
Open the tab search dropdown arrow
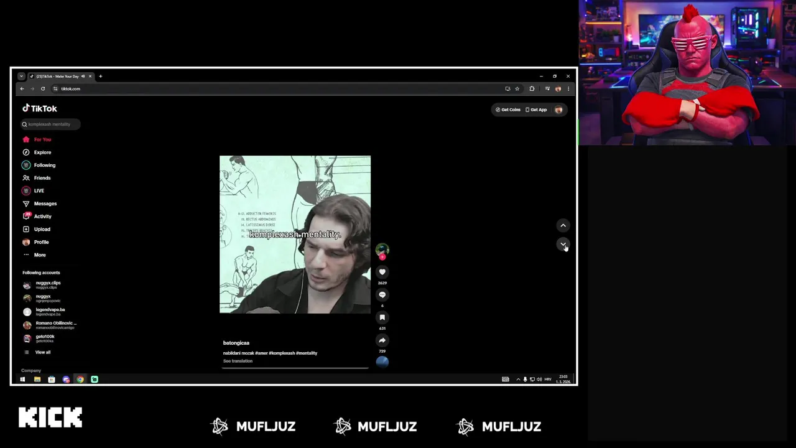coord(21,77)
